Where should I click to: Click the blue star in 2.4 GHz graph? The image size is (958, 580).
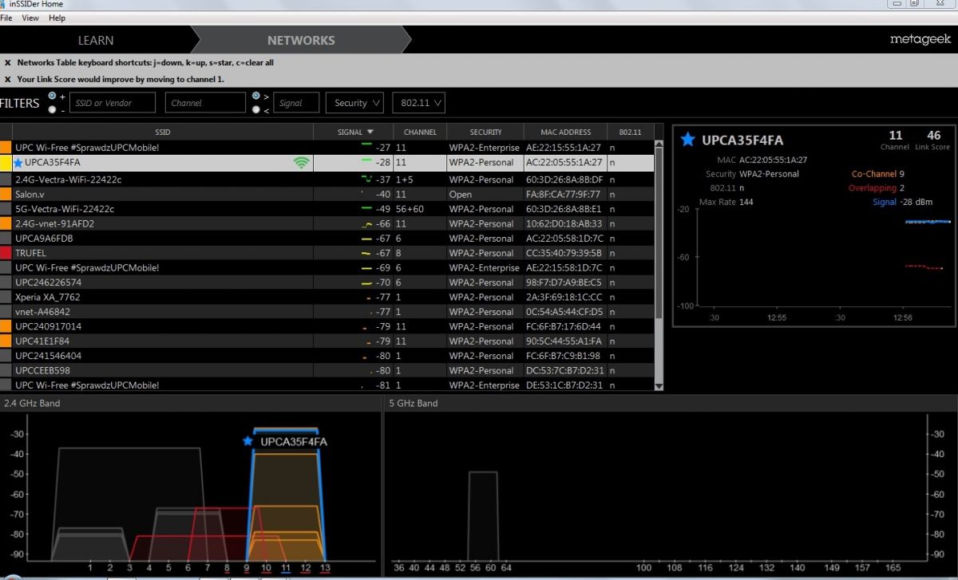[248, 441]
